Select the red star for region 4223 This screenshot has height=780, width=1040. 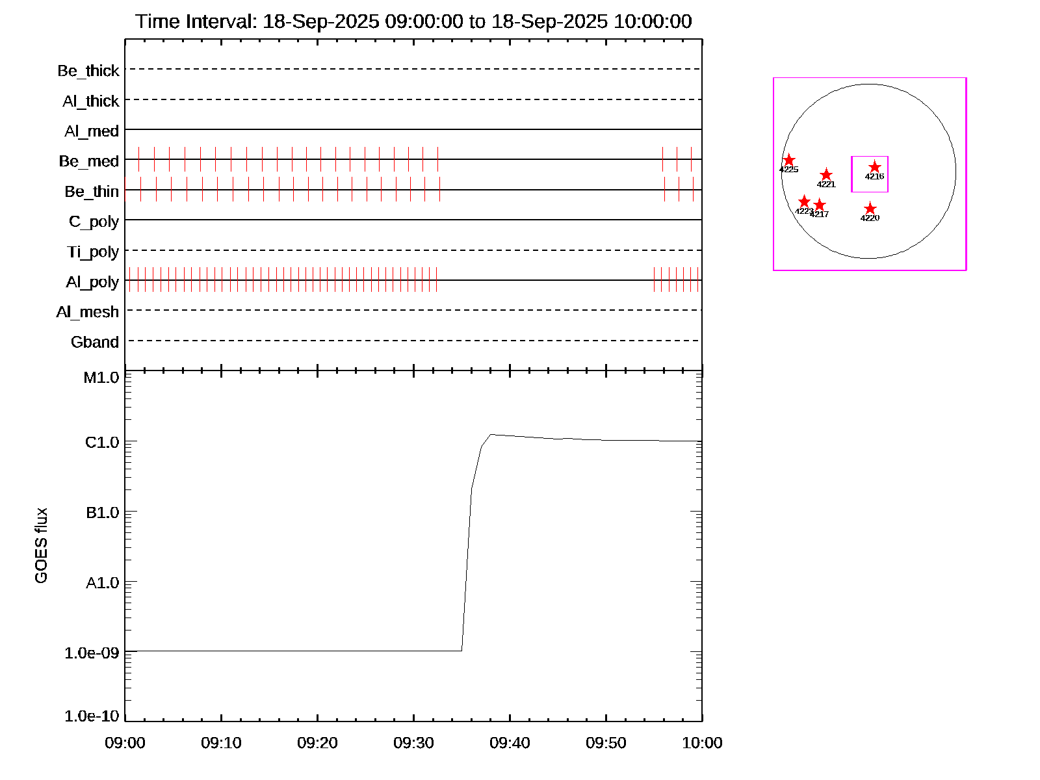coord(804,201)
